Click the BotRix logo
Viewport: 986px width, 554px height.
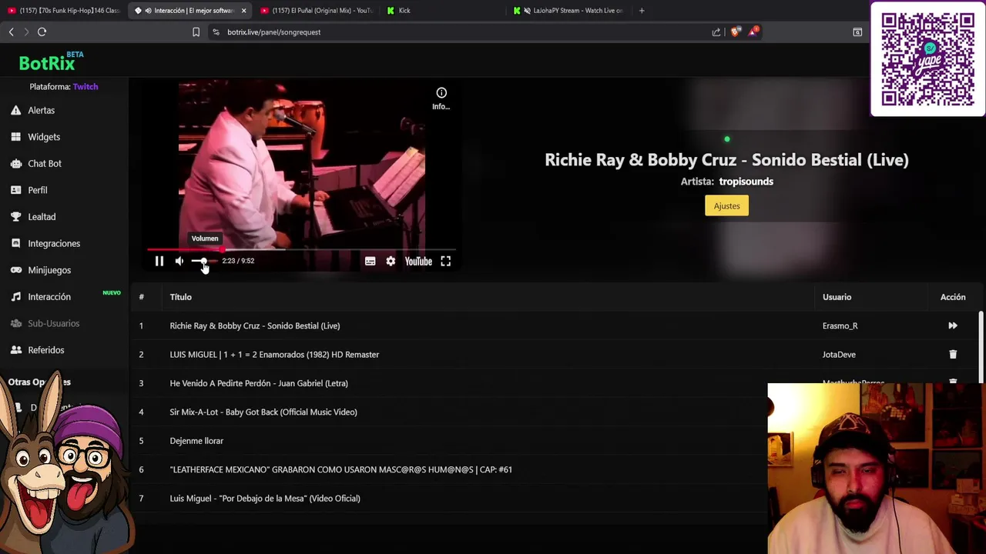point(51,62)
